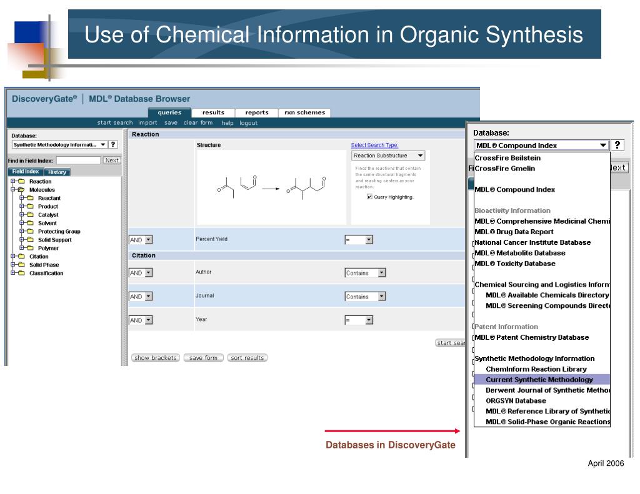This screenshot has width=640, height=494.
Task: Expand the Reaction tree node
Action: tap(13, 181)
